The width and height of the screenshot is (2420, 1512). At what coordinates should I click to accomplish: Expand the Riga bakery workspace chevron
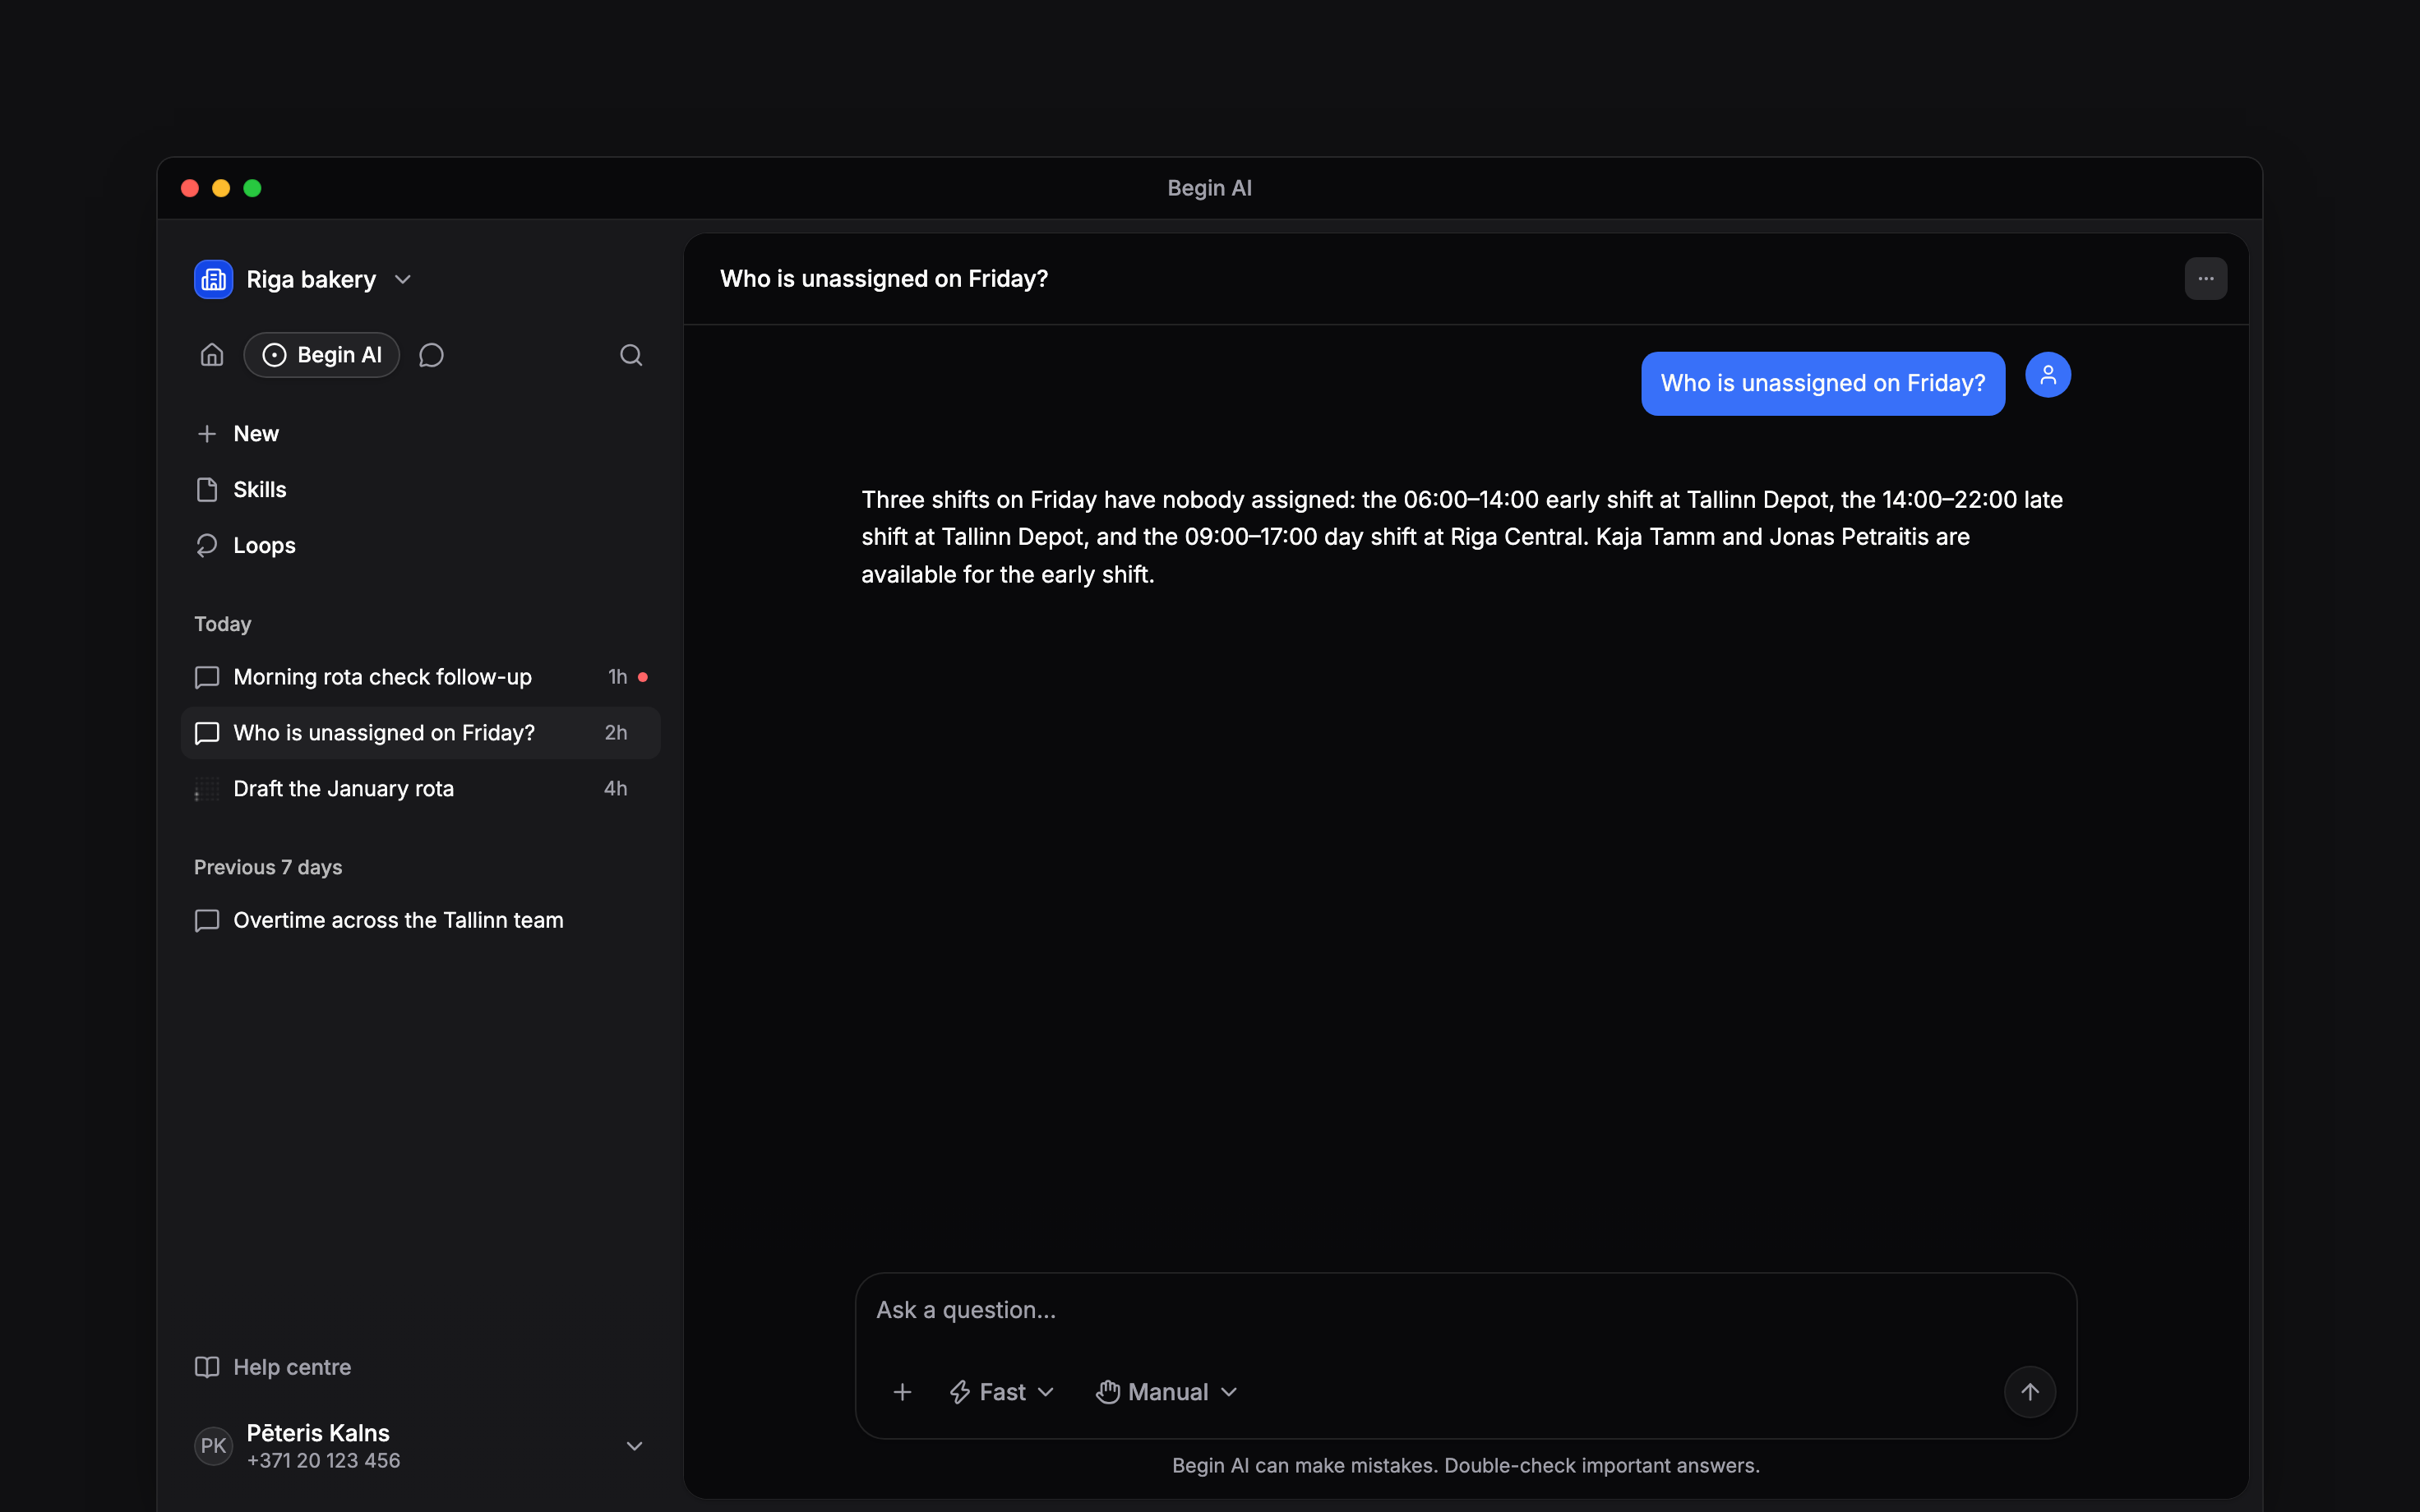[x=403, y=279]
